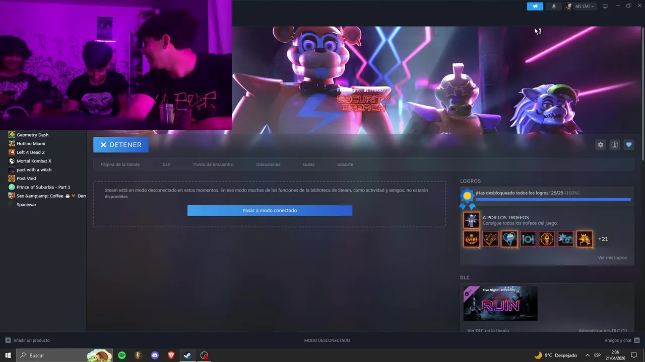Click the tickets achievement icon

click(490, 239)
